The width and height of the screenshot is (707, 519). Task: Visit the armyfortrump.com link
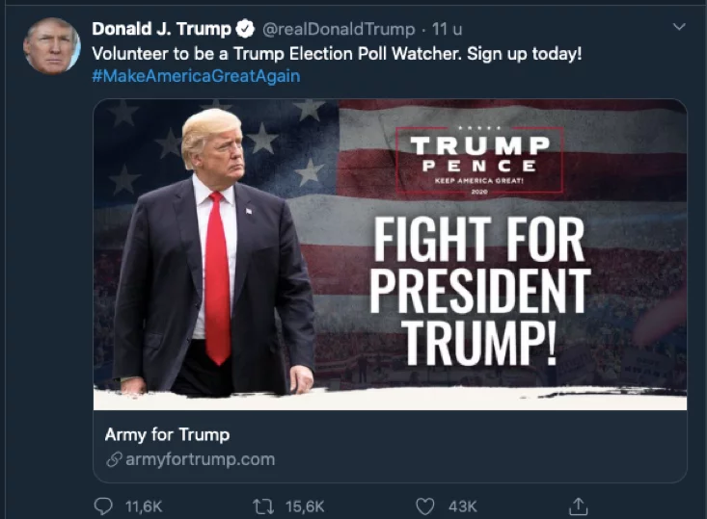(x=201, y=459)
